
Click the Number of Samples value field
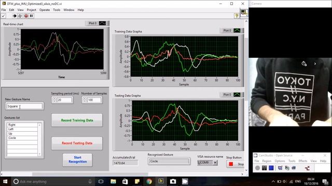94,100
